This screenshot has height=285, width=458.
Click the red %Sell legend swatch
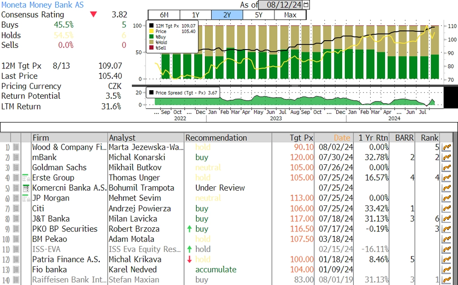[151, 48]
